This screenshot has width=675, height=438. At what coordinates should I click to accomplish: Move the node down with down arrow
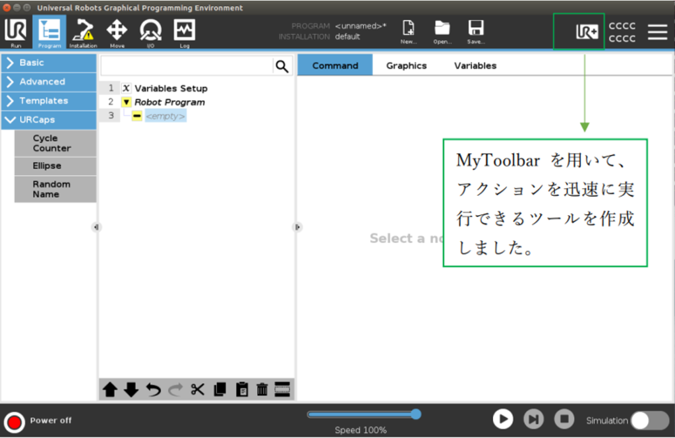[x=131, y=390]
